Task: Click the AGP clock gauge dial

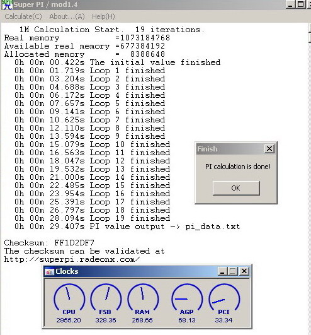Action: (187, 297)
